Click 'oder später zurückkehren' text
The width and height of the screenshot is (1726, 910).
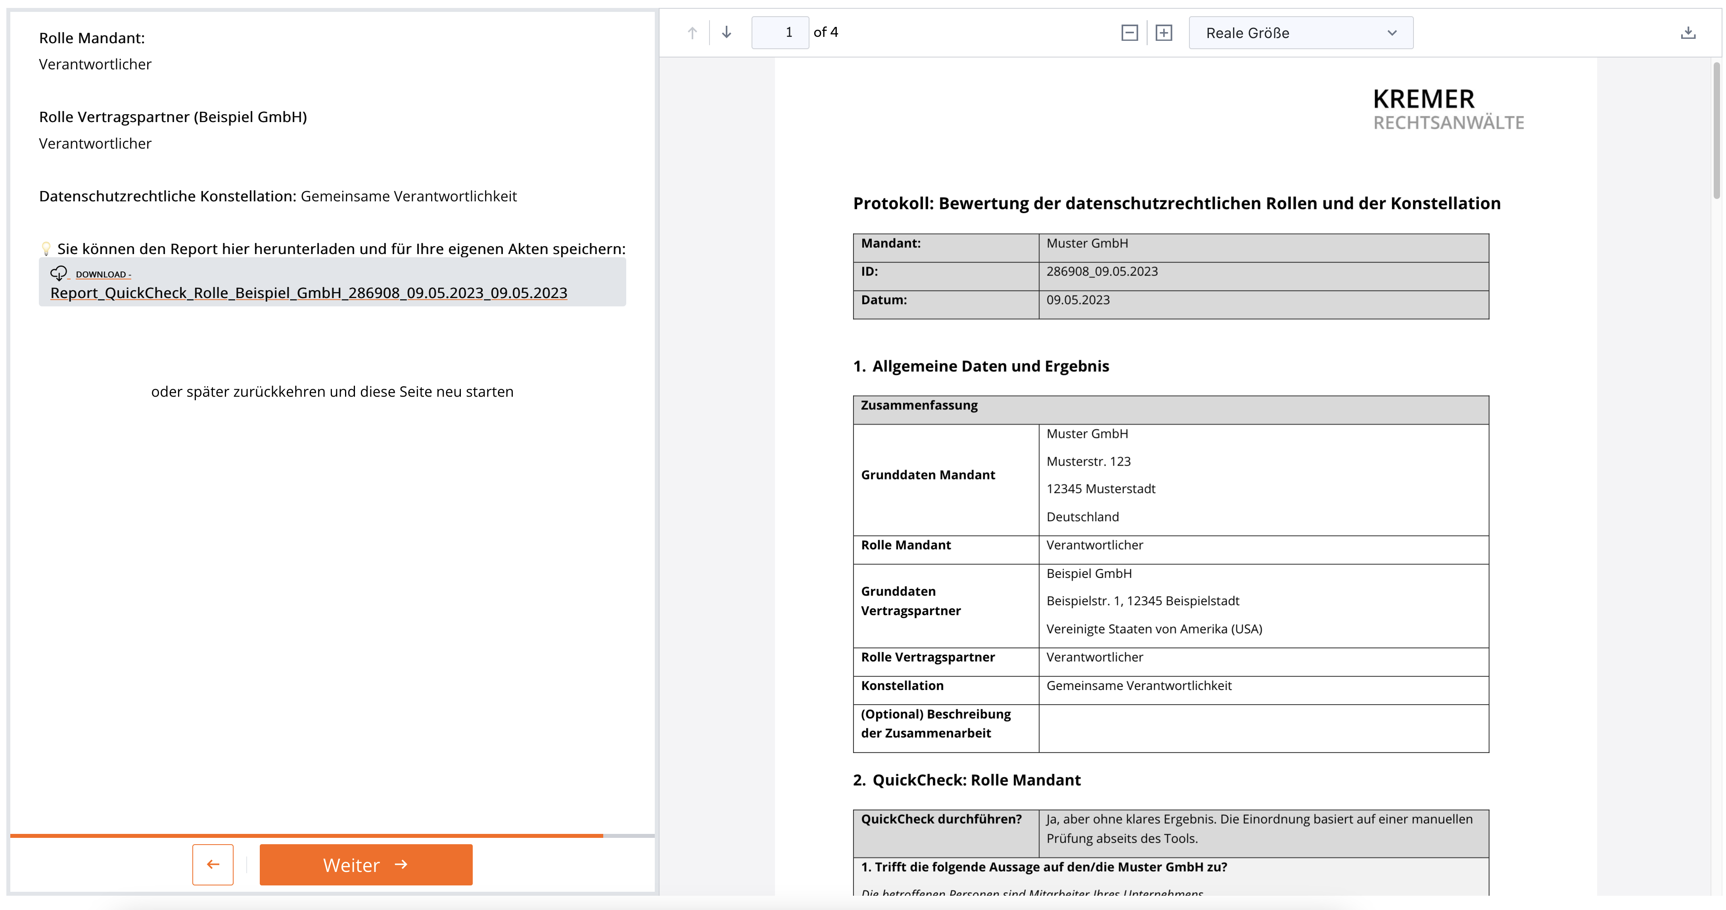tap(332, 392)
